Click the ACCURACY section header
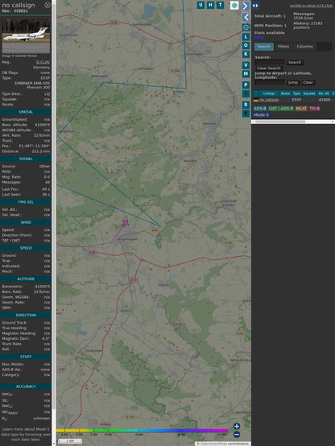This screenshot has height=446, width=335. click(x=26, y=386)
